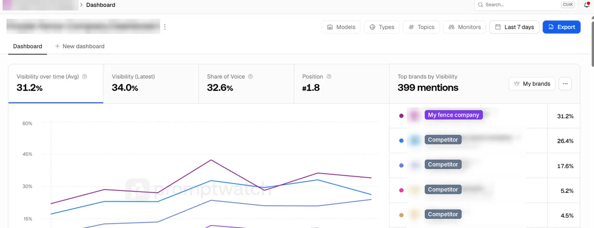The width and height of the screenshot is (594, 228).
Task: Click the binoculars icon in Monitors filter
Action: [x=451, y=27]
